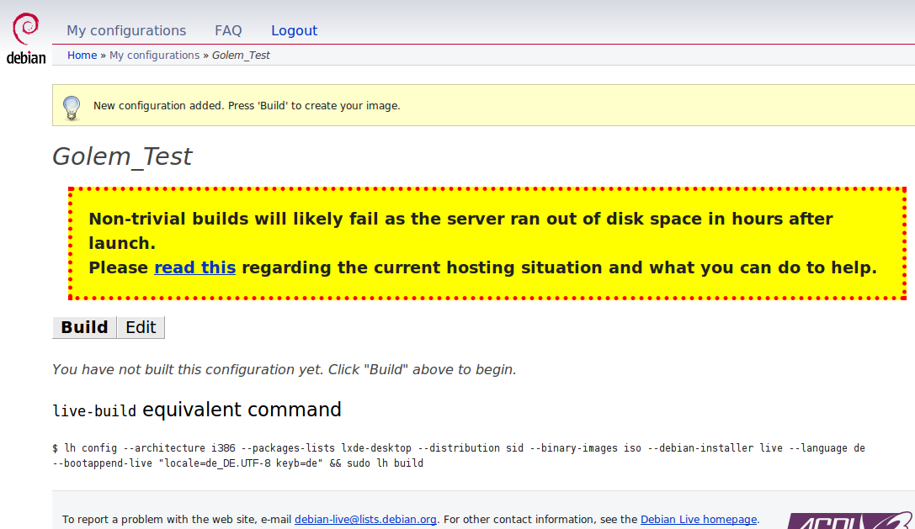Image resolution: width=915 pixels, height=529 pixels.
Task: Open My configurations in top navigation
Action: coord(126,30)
